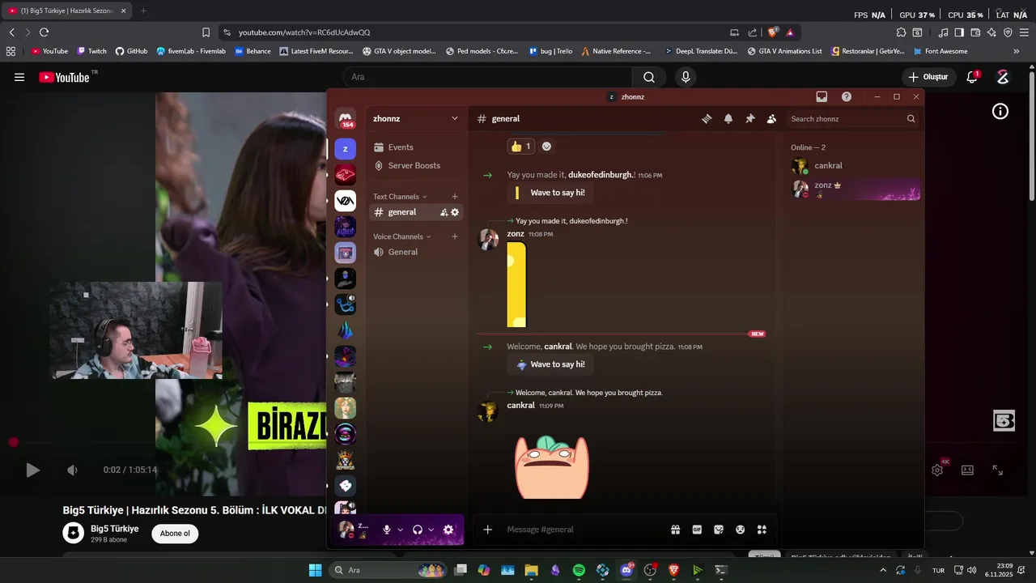Open microphone input options chevron
Screen dimensions: 1036x583
400,530
